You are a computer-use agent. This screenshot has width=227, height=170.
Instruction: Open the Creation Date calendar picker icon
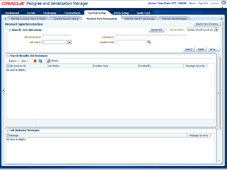pos(149,42)
